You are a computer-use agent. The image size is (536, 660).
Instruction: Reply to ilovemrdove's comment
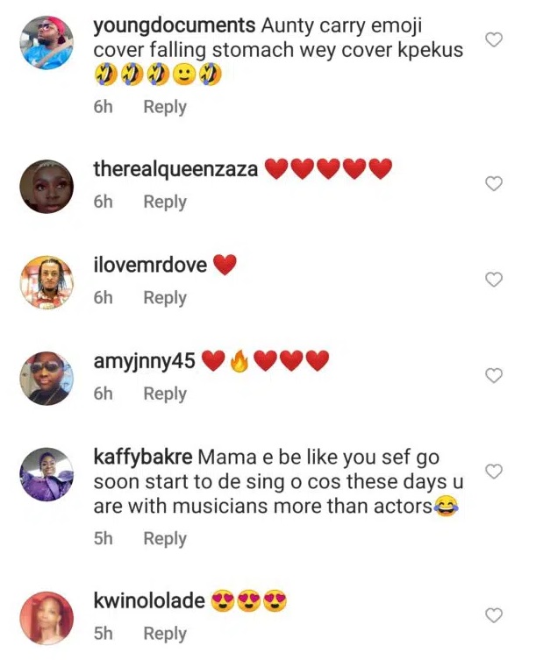click(165, 298)
